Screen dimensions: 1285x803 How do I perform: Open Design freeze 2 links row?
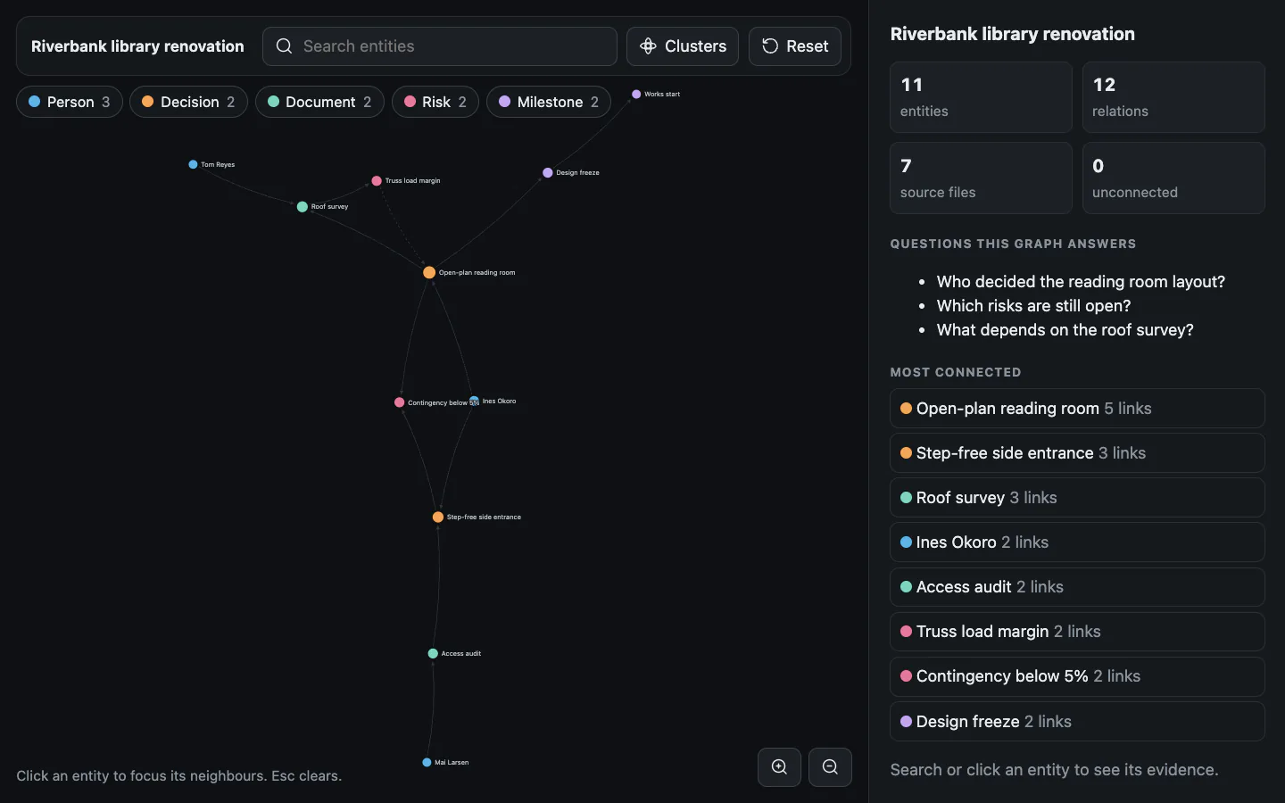1077,721
